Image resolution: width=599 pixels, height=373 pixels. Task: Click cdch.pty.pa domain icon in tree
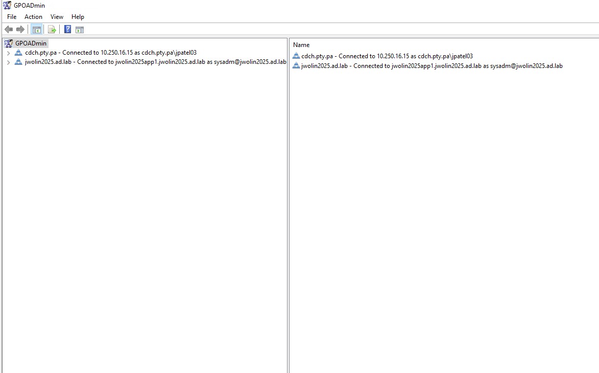(19, 53)
